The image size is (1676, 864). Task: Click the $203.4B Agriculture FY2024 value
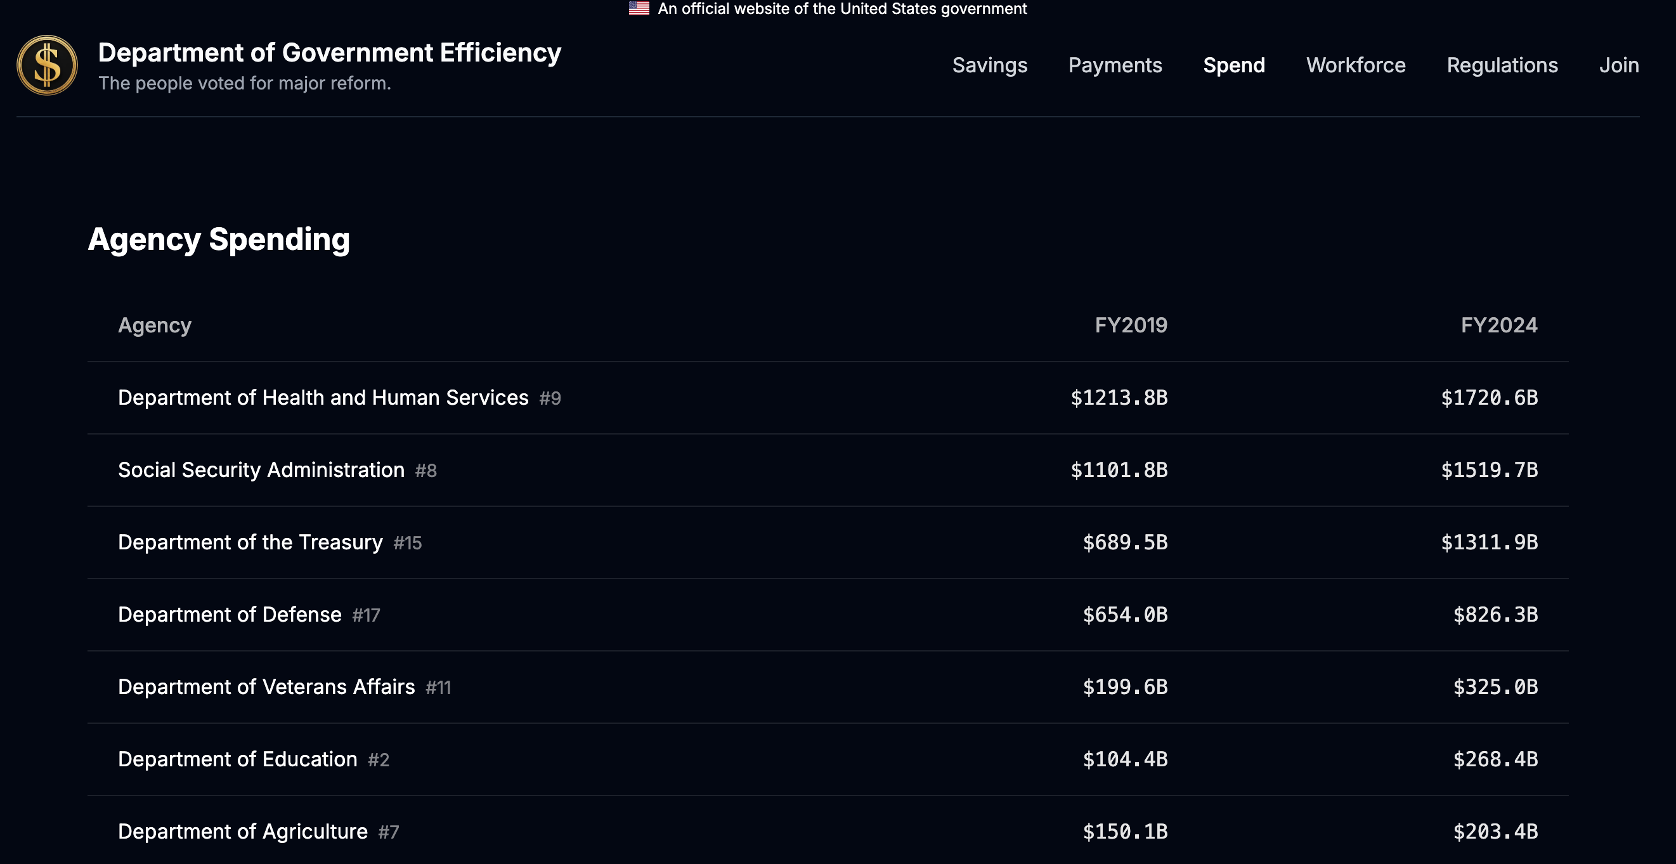[1495, 832]
